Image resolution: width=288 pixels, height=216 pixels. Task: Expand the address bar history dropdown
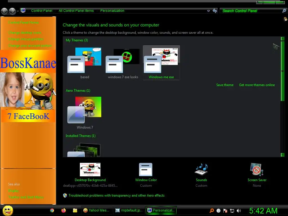tap(208, 11)
